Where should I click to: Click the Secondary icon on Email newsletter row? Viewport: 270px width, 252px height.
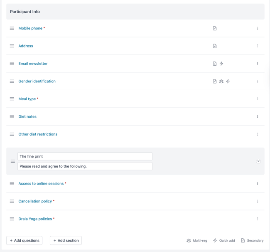tap(215, 64)
